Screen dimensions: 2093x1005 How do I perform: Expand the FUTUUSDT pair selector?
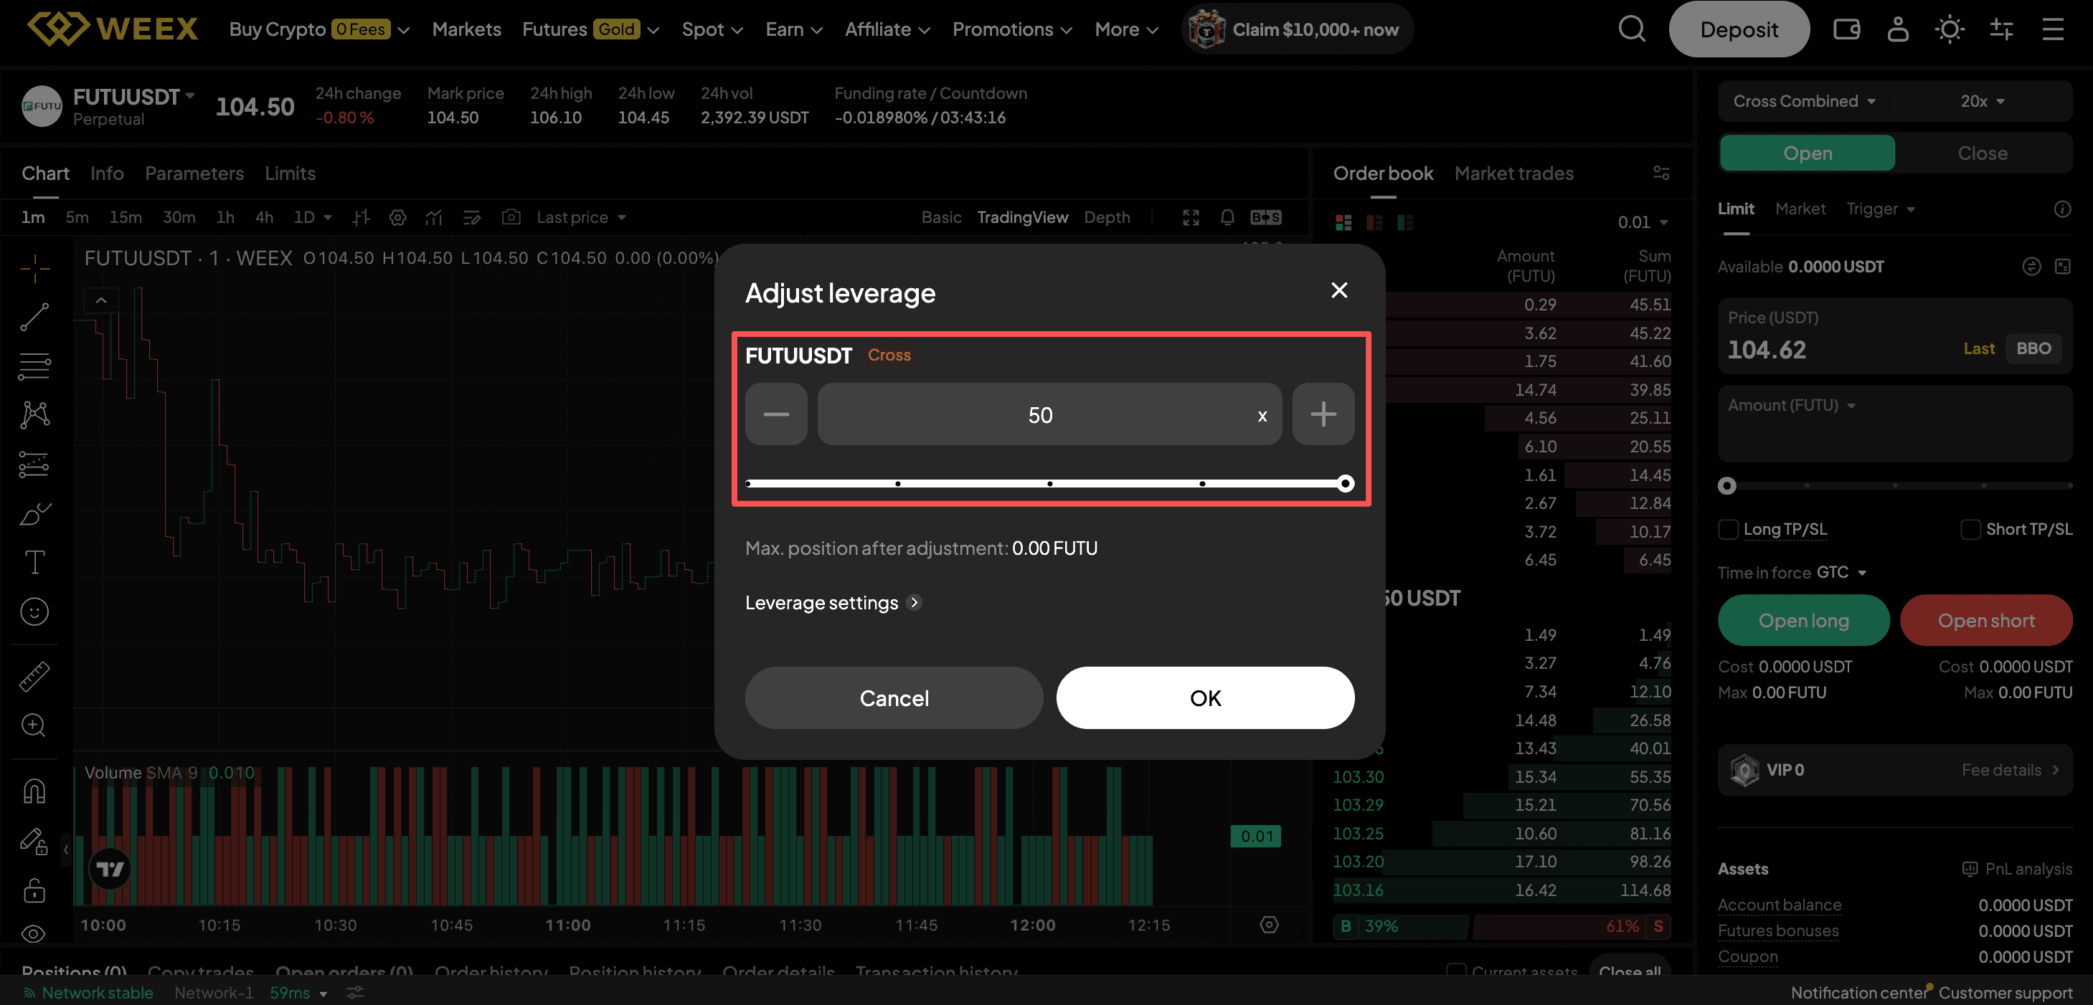133,97
